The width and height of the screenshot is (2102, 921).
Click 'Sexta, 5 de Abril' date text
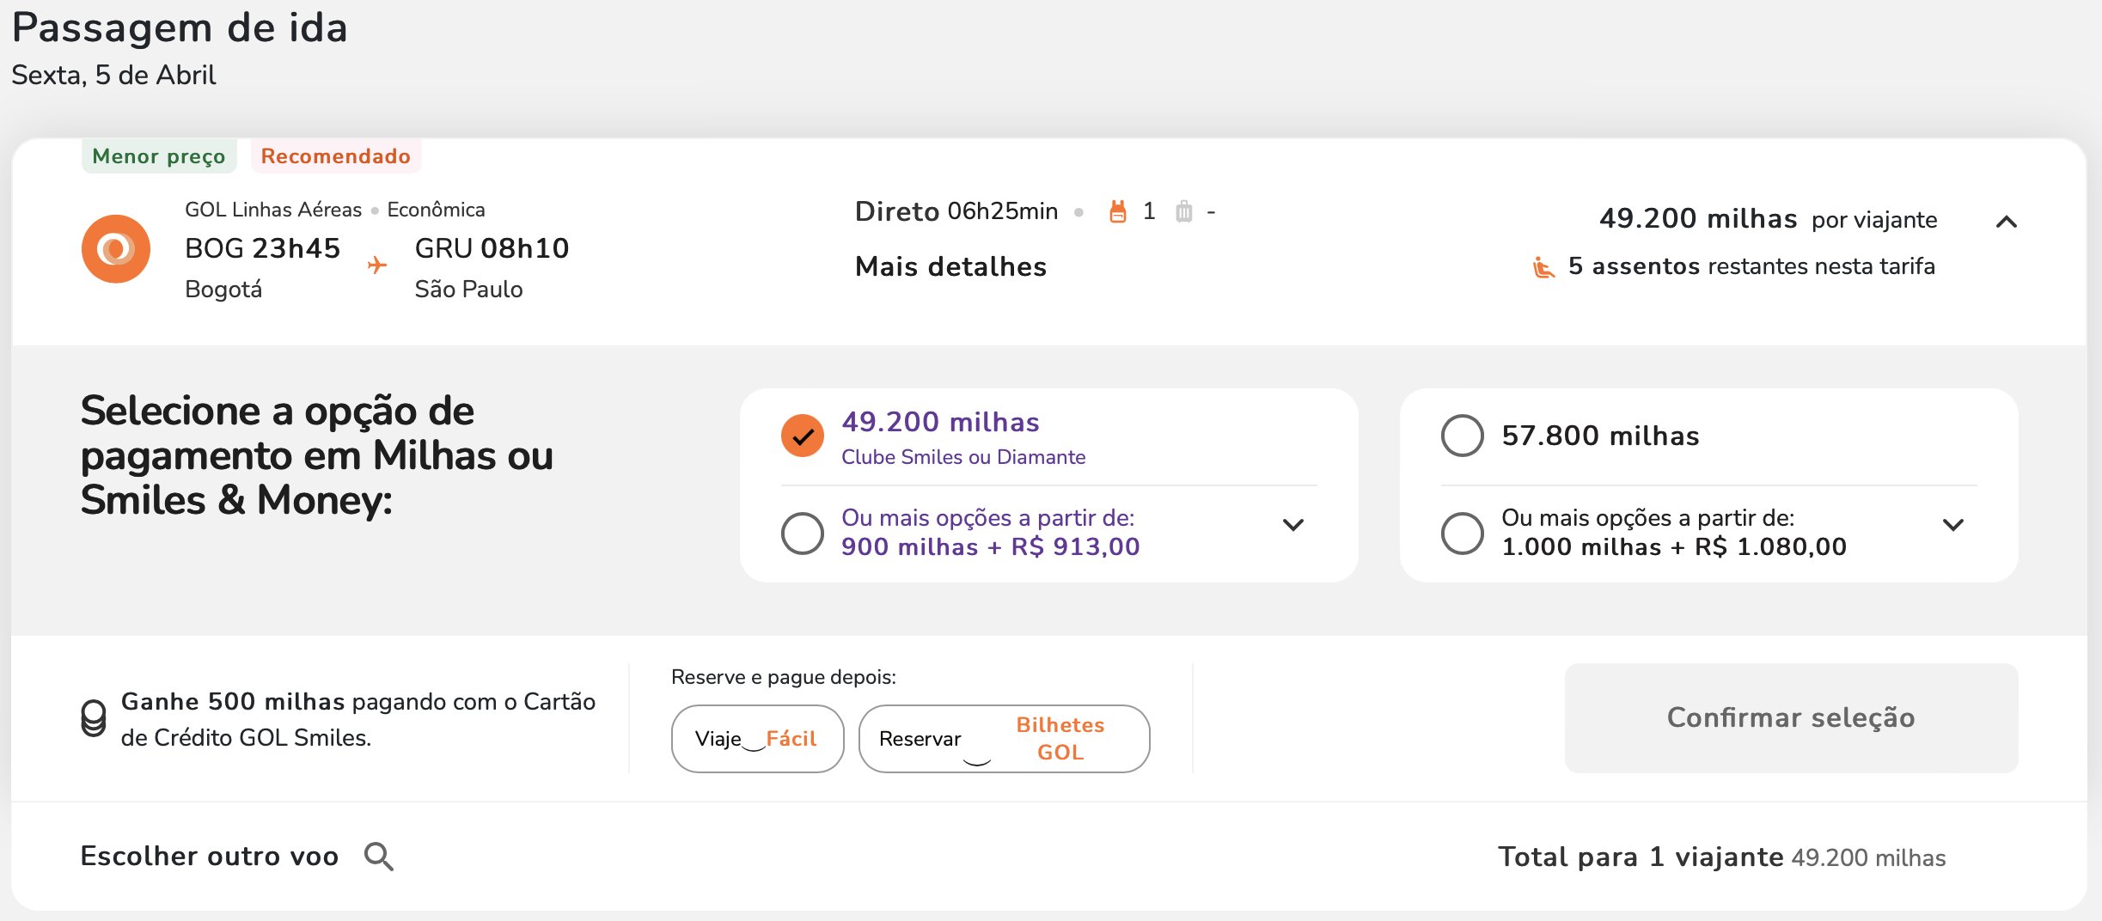(113, 76)
